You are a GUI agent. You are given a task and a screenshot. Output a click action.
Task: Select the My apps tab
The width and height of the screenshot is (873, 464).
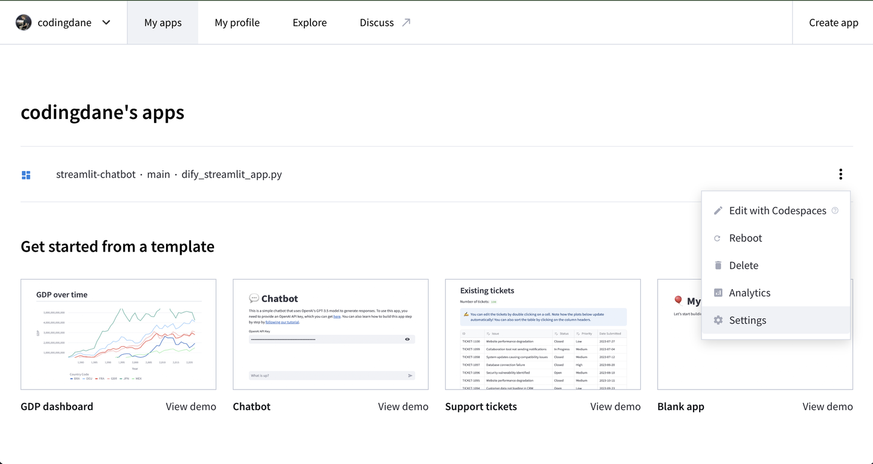click(162, 22)
